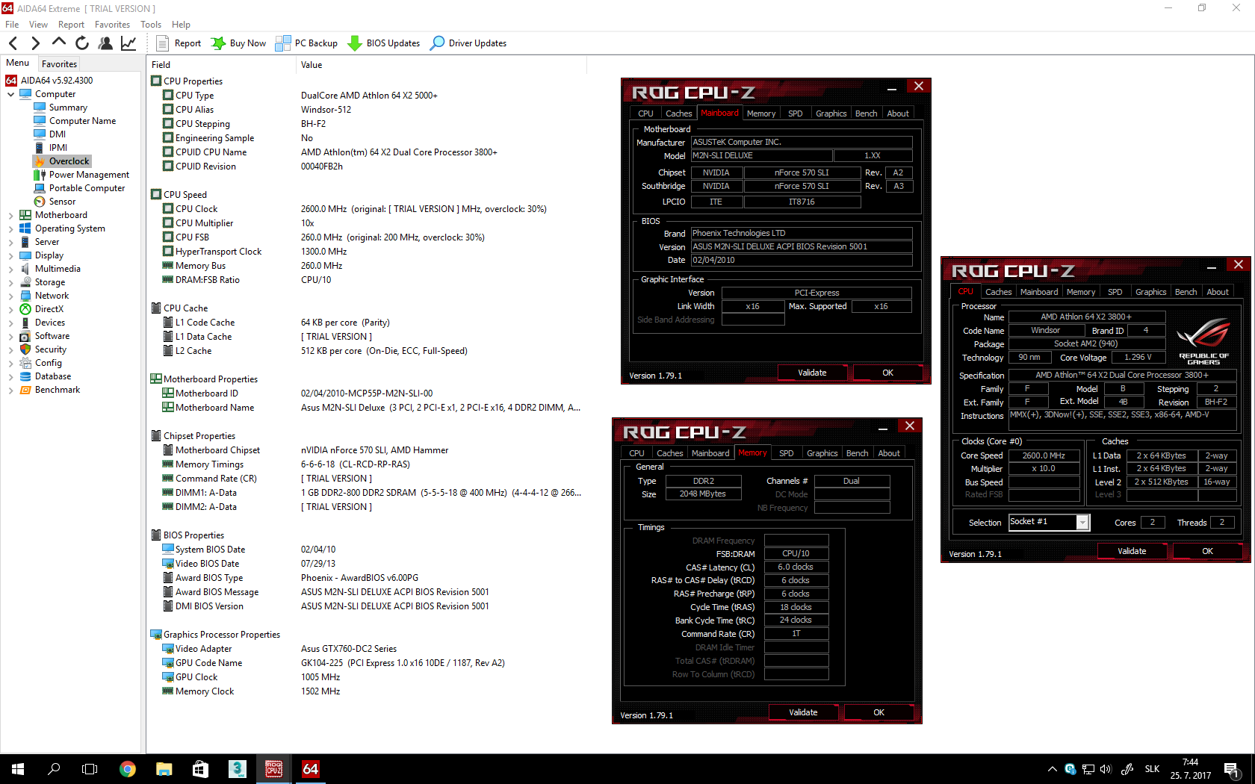1255x784 pixels.
Task: Select Sensor in the tree
Action: (x=62, y=202)
